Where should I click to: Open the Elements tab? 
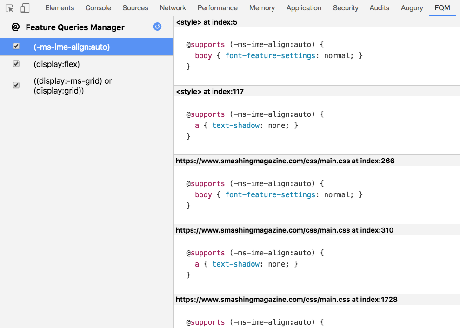pos(60,8)
